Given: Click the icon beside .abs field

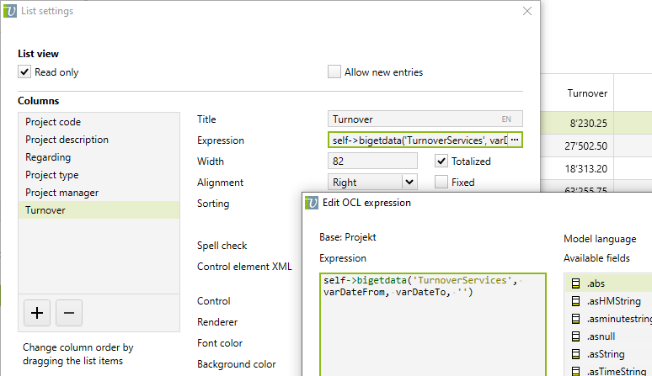Looking at the screenshot, I should (x=576, y=283).
